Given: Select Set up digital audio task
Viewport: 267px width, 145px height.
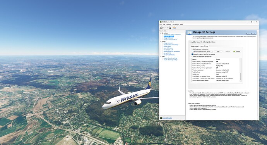Looking at the screenshot, I should 168,50.
